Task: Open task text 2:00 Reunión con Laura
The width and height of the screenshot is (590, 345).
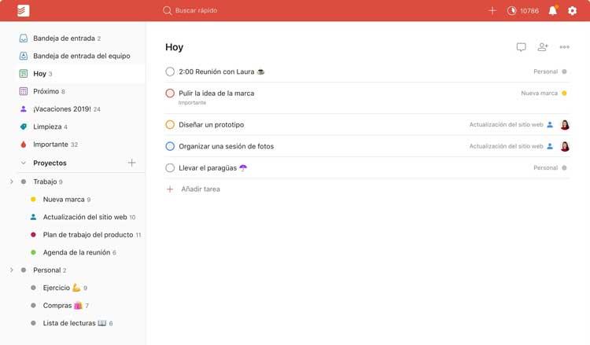Action: [x=221, y=72]
